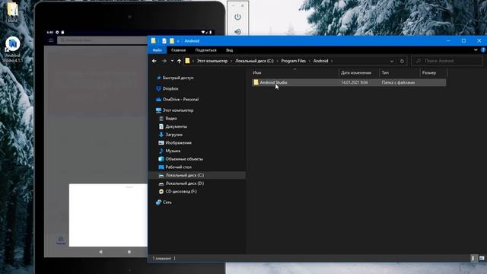487x274 pixels.
Task: Open the Файл ribbon tab
Action: [x=158, y=50]
